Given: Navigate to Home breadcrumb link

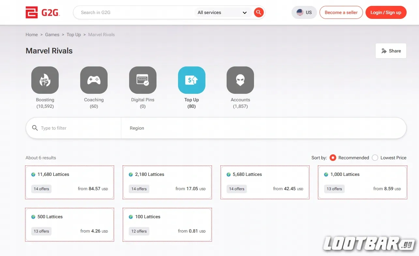Looking at the screenshot, I should [x=32, y=35].
